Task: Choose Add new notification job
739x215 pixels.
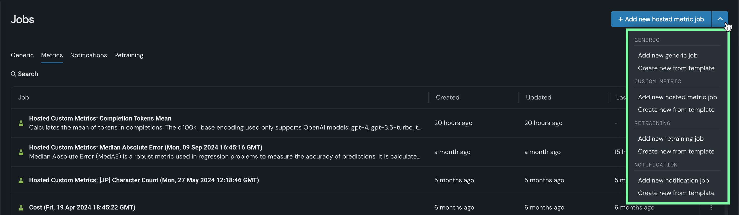Action: pos(673,180)
